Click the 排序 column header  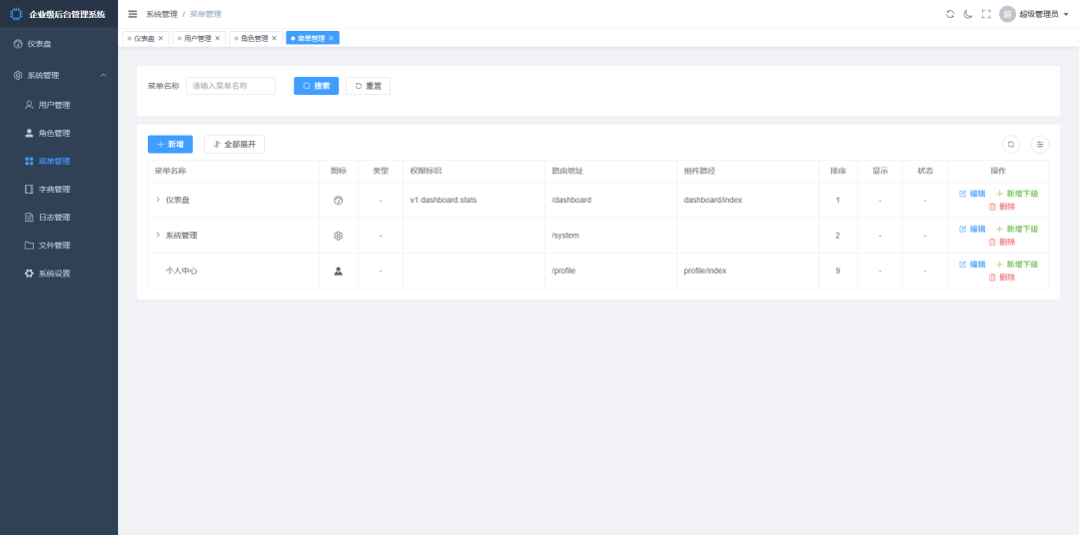(x=837, y=172)
